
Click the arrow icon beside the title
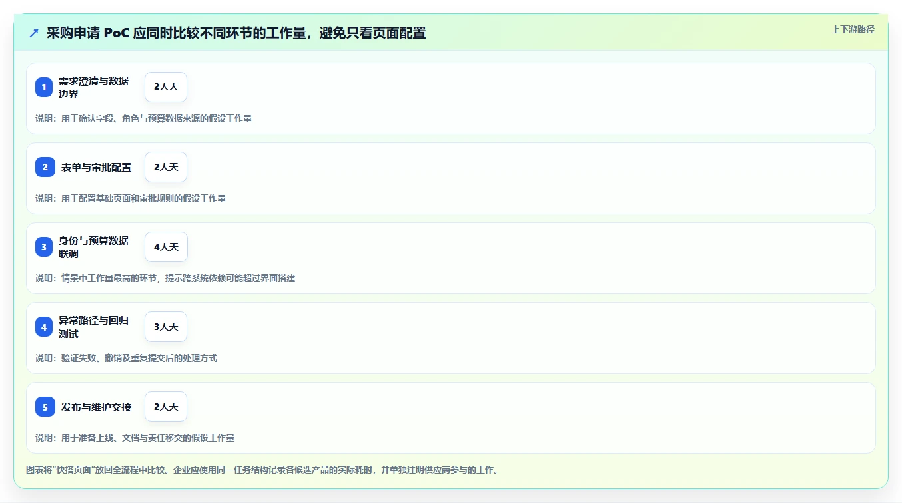click(x=34, y=33)
